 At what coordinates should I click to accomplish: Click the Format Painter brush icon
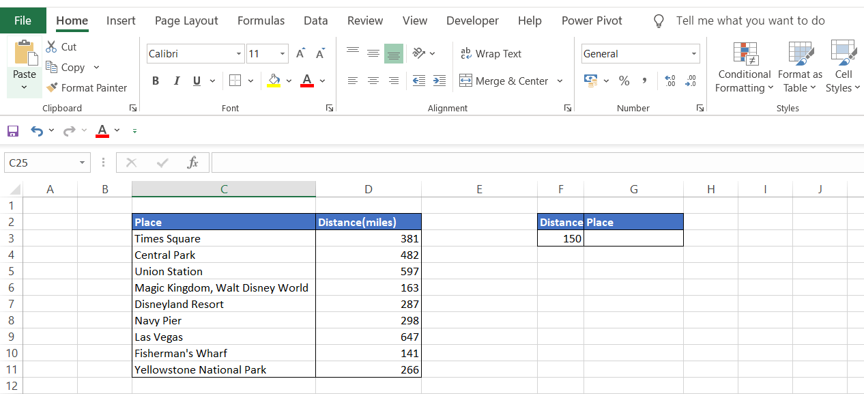click(x=52, y=87)
